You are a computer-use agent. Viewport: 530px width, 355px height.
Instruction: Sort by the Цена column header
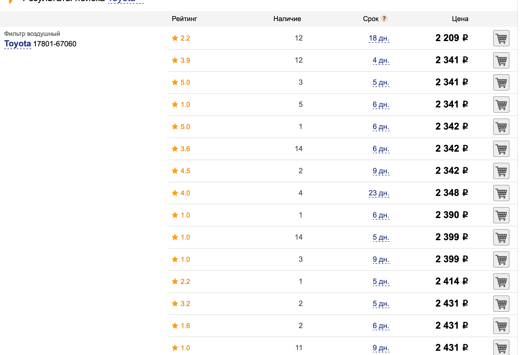coord(460,19)
